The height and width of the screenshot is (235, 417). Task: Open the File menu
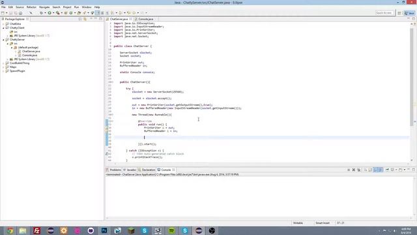point(3,7)
